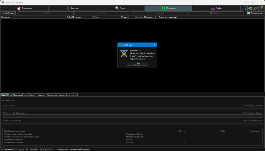Viewport: 265px width, 151px height.
Task: Click the Стоп toolbar button
Action: pos(102,13)
